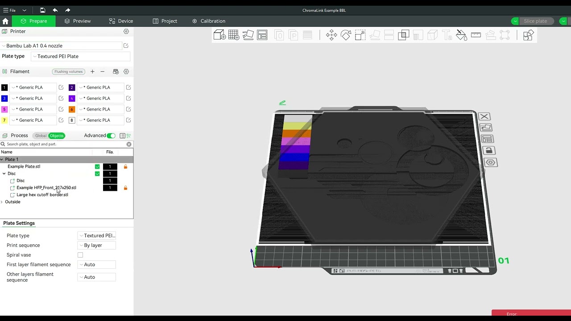The width and height of the screenshot is (571, 321).
Task: Click the Redo arrow
Action: tap(68, 10)
